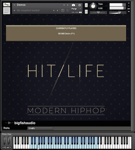Click the Tune knob
Image resolution: width=135 pixels, height=150 pixels.
[93, 6]
